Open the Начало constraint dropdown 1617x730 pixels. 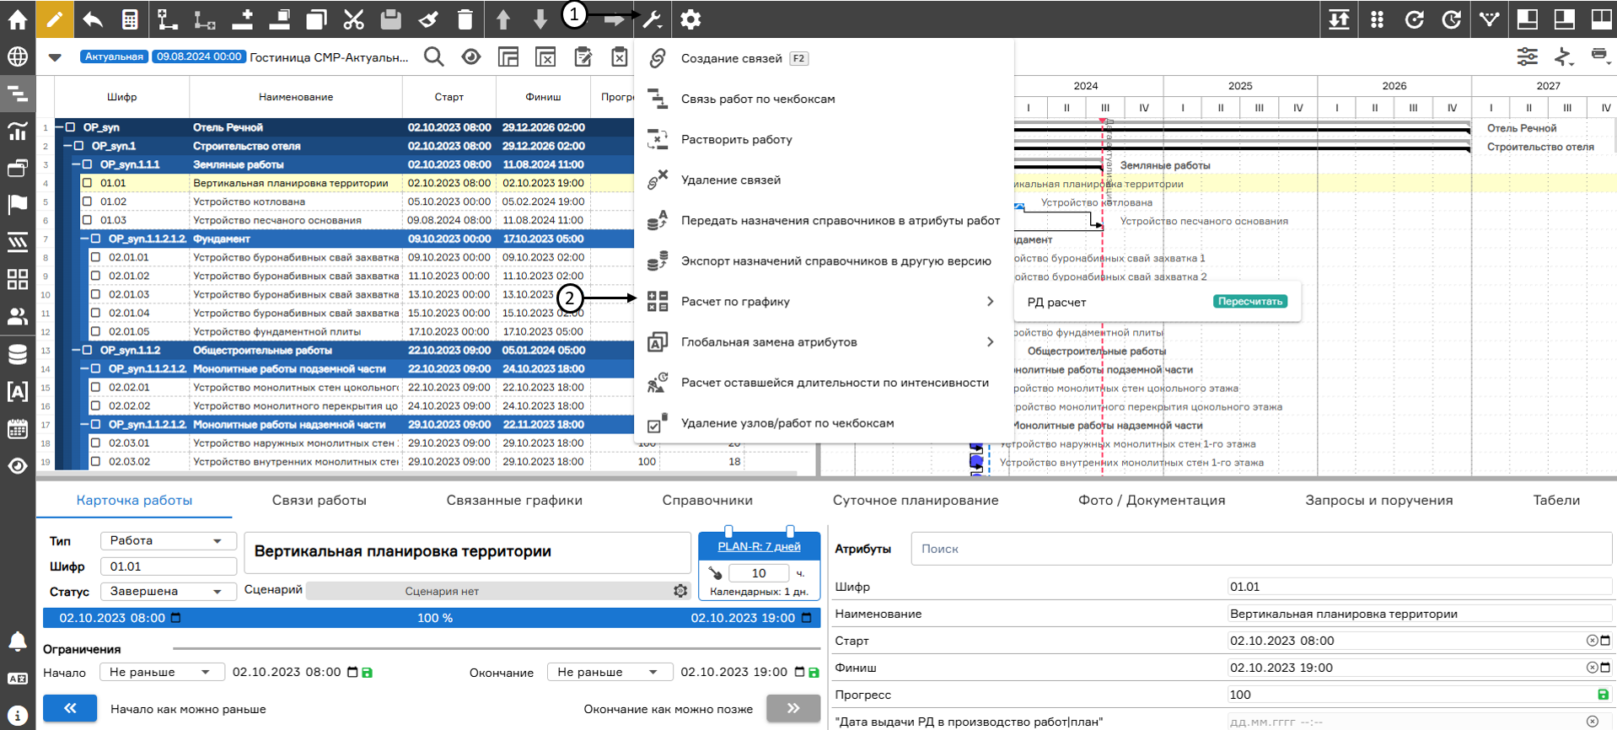point(162,672)
